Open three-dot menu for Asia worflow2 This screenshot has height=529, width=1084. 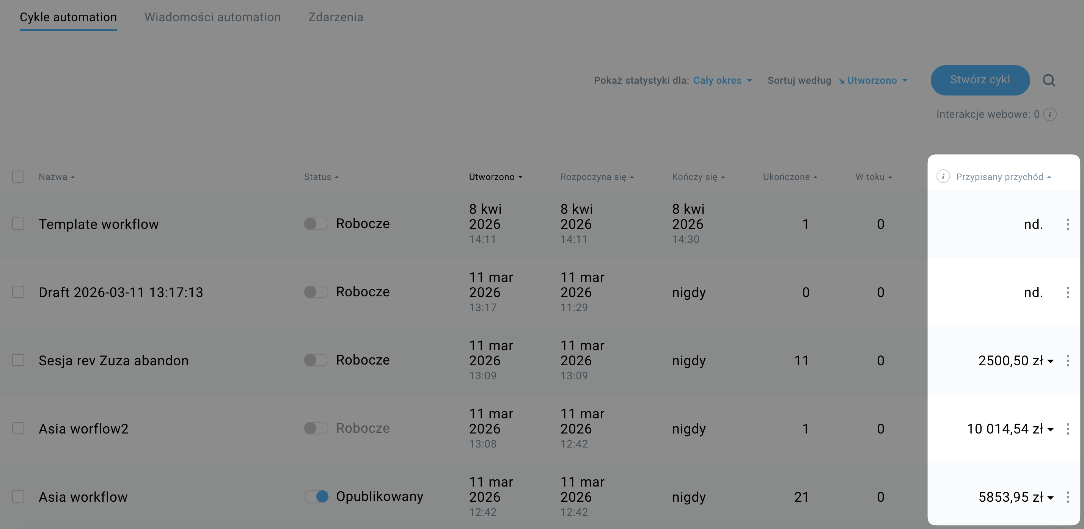[1068, 429]
